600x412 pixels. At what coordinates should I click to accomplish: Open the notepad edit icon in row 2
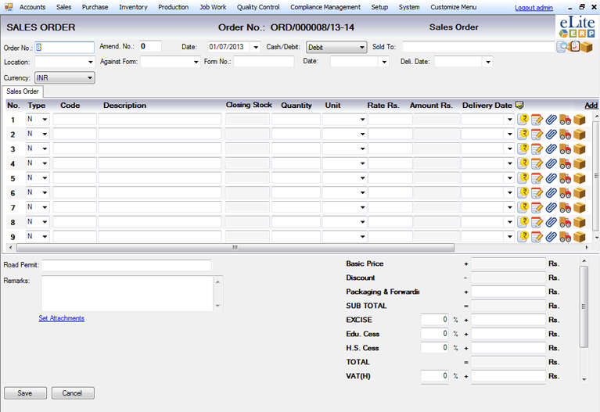[x=537, y=134]
